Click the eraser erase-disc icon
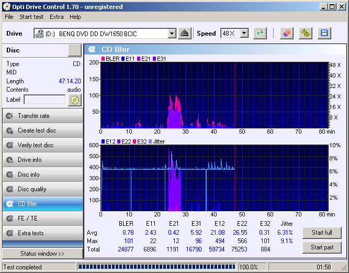 pos(287,34)
